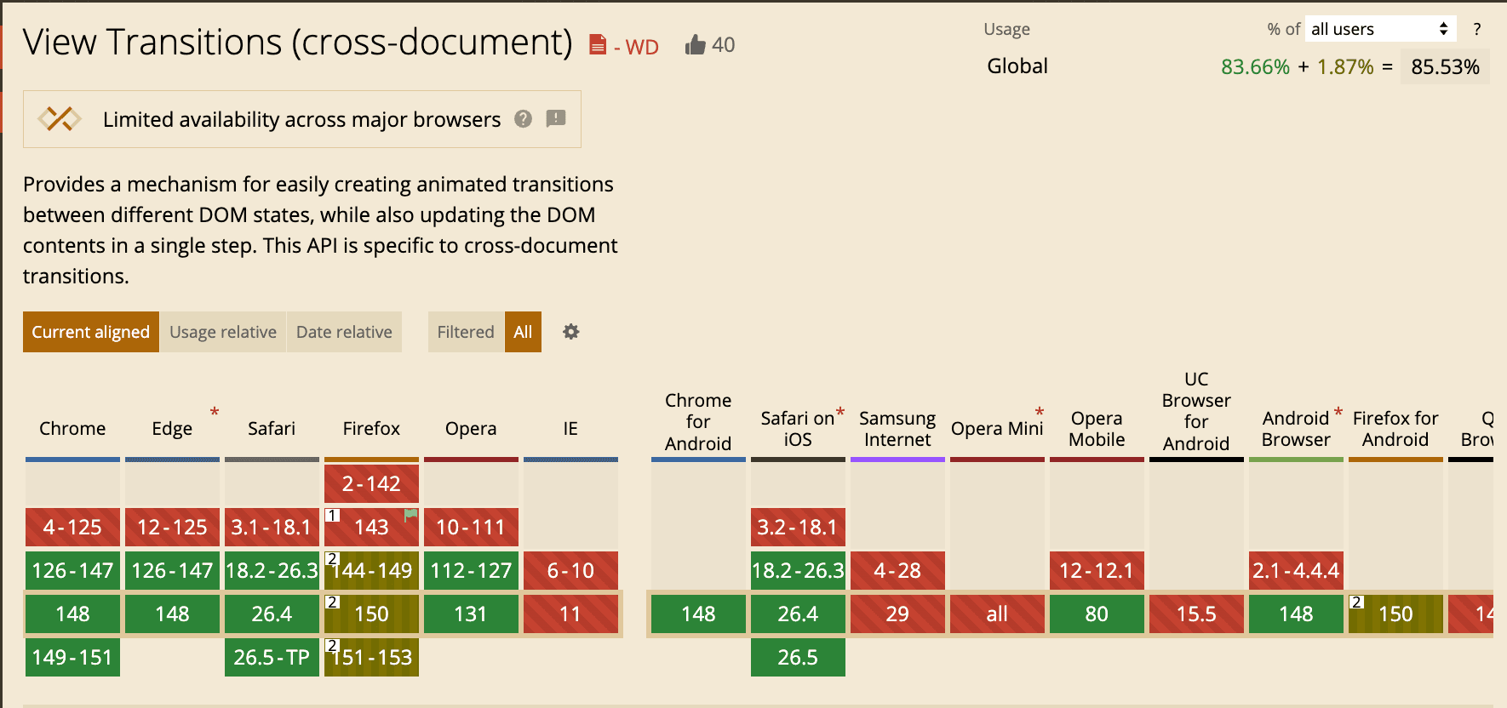Click the Samsung Internet column header
1507x708 pixels.
tap(897, 428)
